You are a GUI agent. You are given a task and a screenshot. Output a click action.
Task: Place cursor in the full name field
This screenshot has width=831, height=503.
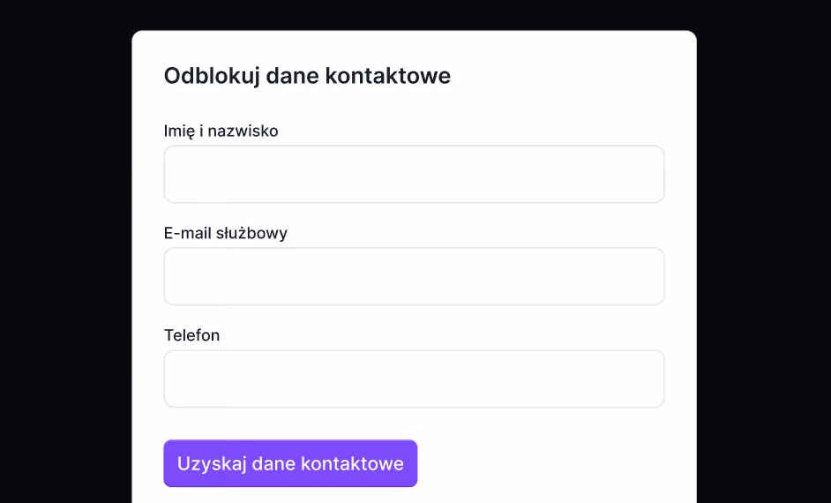click(x=414, y=175)
